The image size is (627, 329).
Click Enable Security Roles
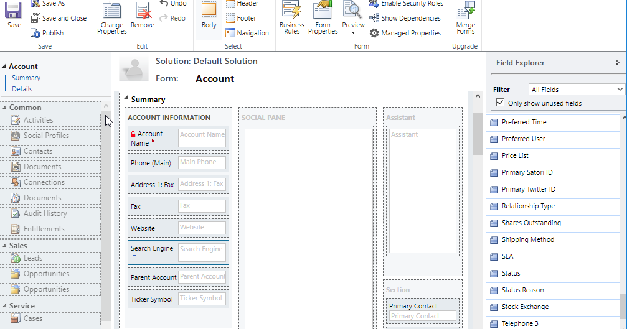(x=406, y=4)
